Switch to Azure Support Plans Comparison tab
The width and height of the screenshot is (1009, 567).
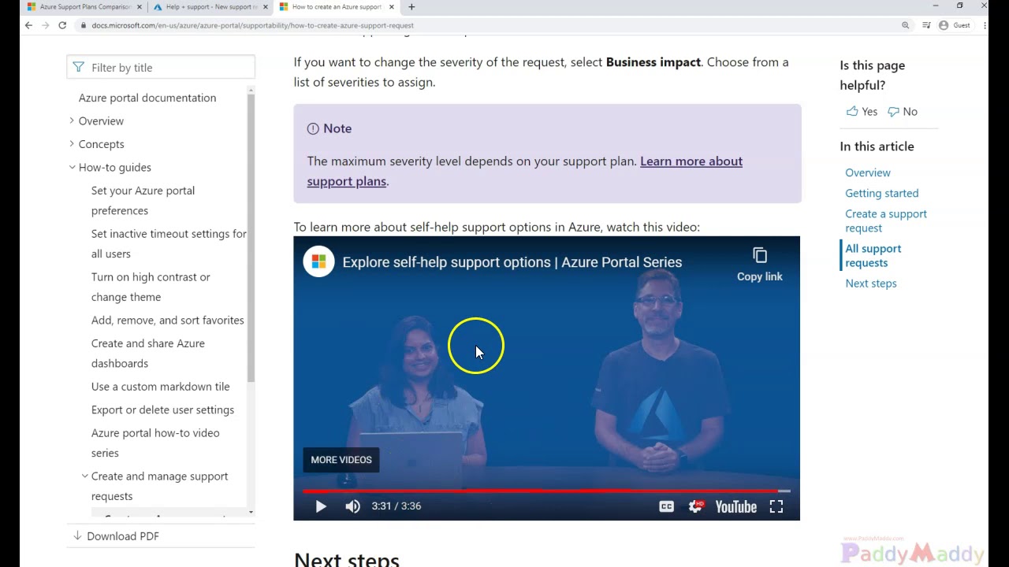coord(84,7)
